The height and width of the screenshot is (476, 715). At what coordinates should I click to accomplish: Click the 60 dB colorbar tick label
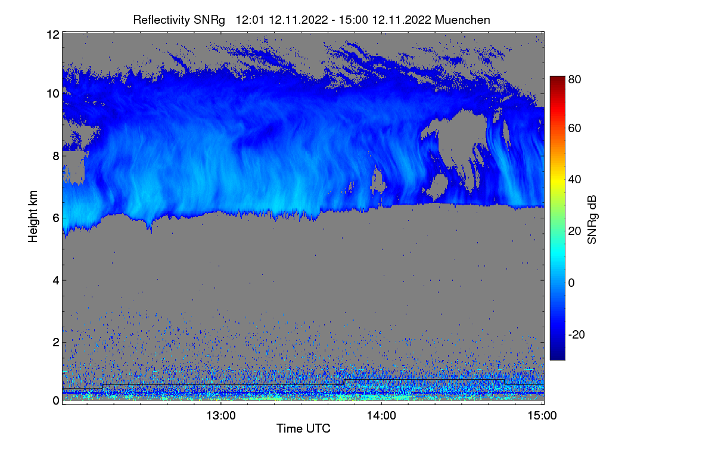575,128
